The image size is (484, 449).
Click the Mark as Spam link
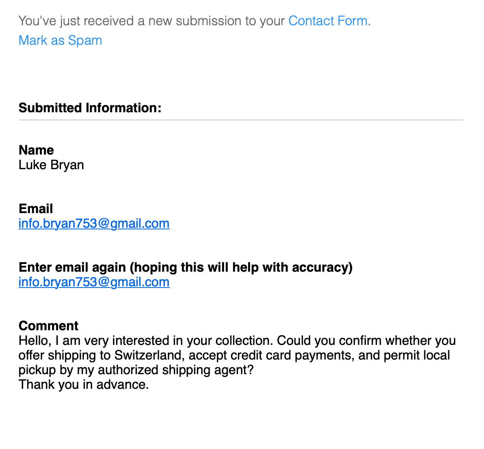tap(60, 40)
